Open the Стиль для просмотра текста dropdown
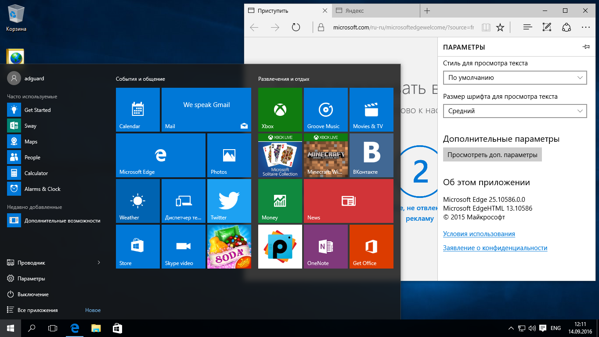 [515, 78]
